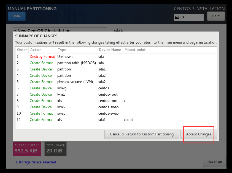Sort by the Mount point column header
Viewport: 232px width, 173px height.
pos(170,50)
